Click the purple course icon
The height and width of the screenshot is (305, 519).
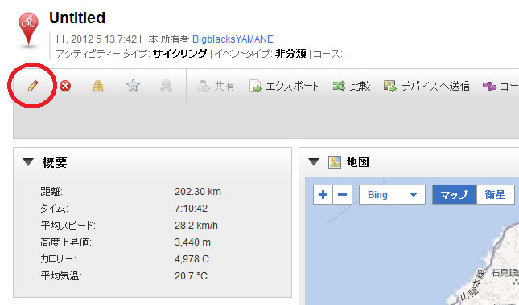coord(489,87)
